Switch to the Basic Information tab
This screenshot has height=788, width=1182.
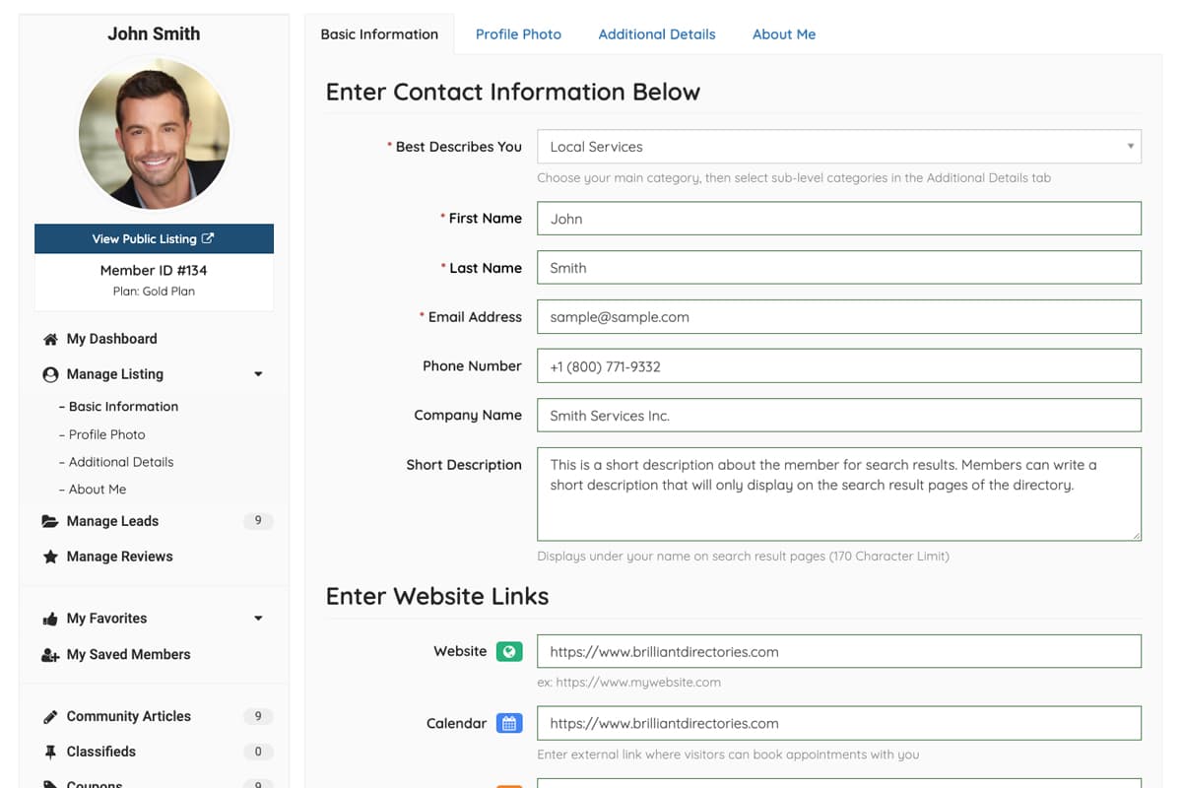(379, 33)
